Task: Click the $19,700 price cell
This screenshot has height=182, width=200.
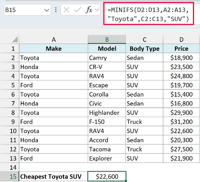Action: [181, 85]
